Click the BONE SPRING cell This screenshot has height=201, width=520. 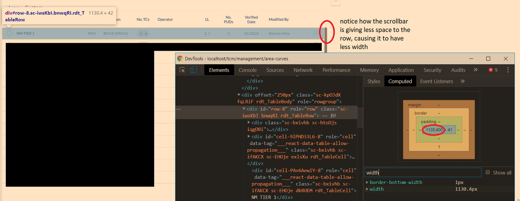pos(116,33)
